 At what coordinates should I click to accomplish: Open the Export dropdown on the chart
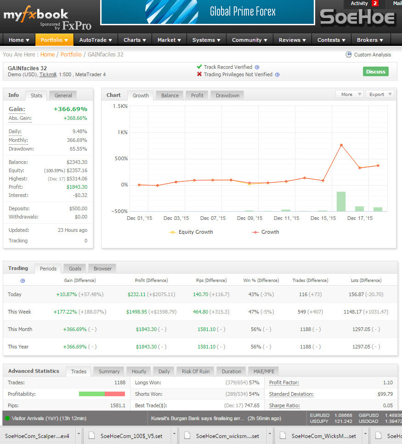[379, 94]
